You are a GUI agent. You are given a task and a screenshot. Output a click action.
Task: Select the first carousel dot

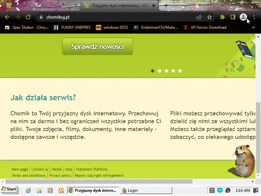[153, 71]
